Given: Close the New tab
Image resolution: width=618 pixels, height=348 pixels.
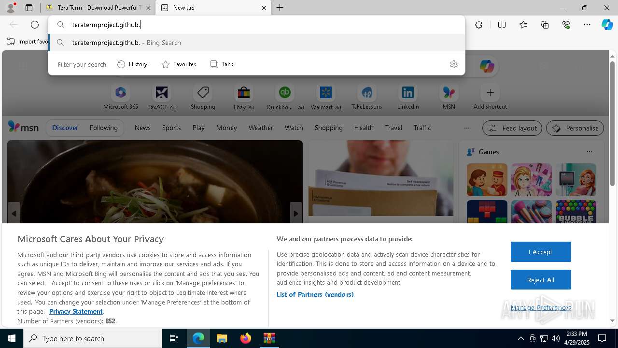Looking at the screenshot, I should (x=264, y=8).
